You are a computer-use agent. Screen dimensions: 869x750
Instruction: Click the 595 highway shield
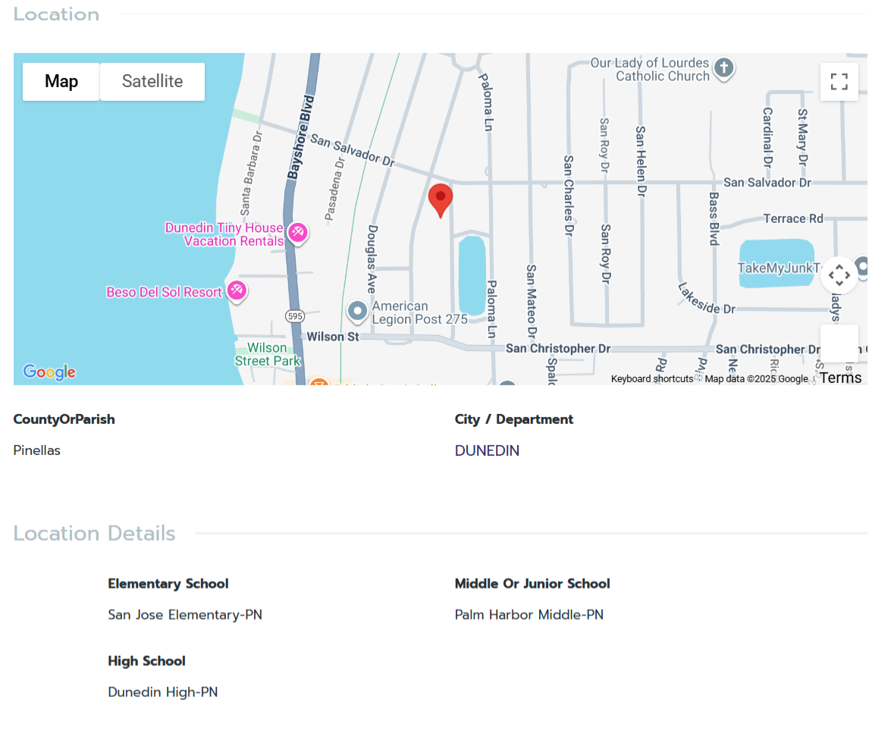tap(294, 315)
